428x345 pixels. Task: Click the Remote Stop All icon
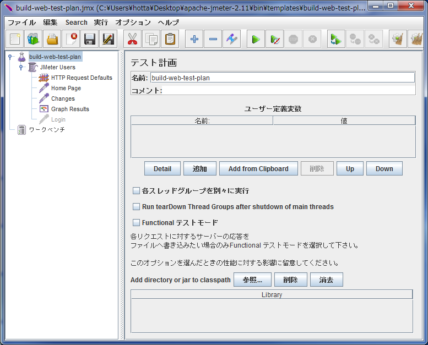[355, 39]
